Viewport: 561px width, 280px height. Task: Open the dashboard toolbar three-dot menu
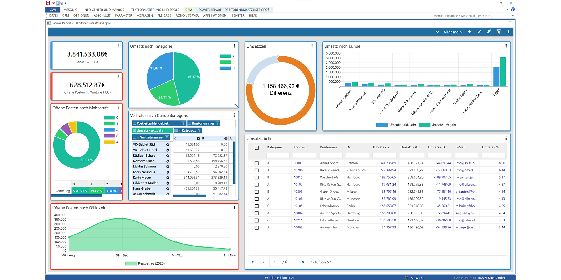click(x=509, y=32)
